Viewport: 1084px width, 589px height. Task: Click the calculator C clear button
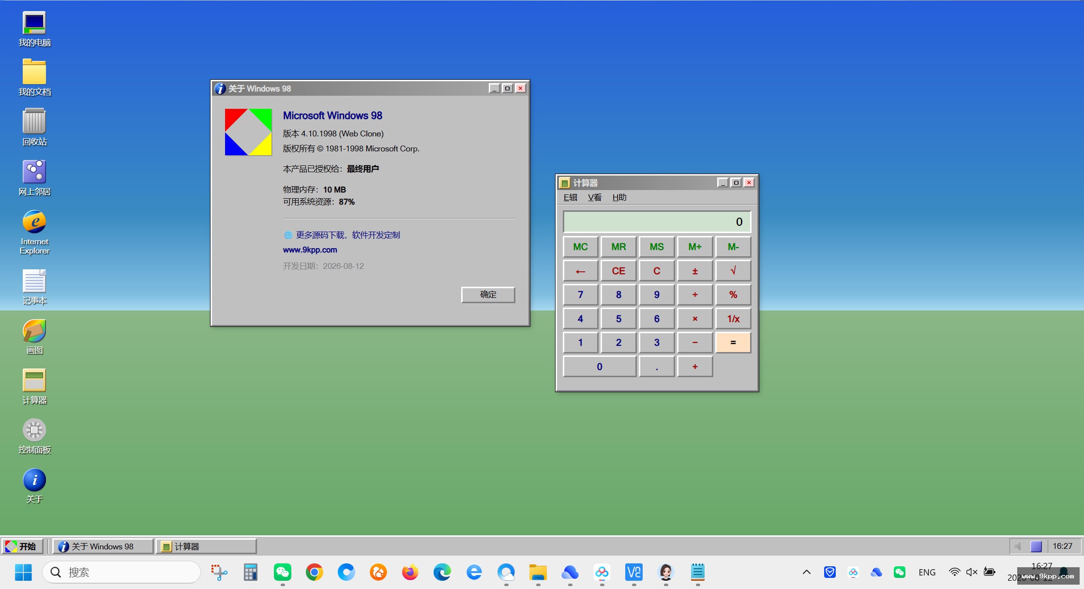pyautogui.click(x=657, y=271)
